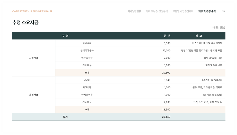
Task: Click the 1년 기준, 월 83만원 note
Action: 212,95
